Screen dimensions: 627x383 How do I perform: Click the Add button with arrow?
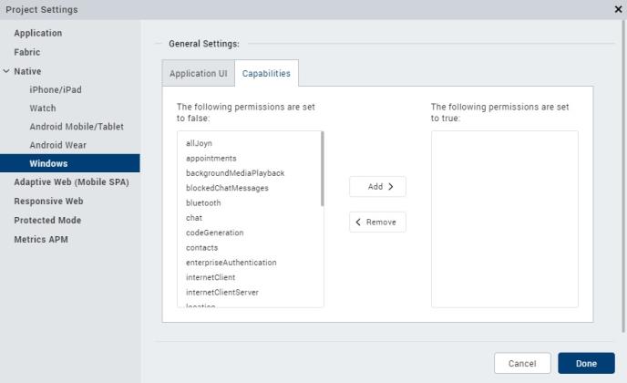point(377,186)
